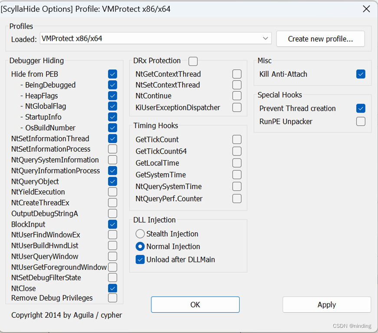Click Create new profile button
378x333 pixels.
click(x=320, y=39)
